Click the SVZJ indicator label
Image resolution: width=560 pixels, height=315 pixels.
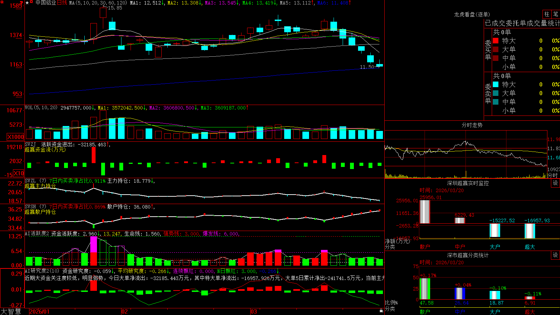click(x=30, y=145)
